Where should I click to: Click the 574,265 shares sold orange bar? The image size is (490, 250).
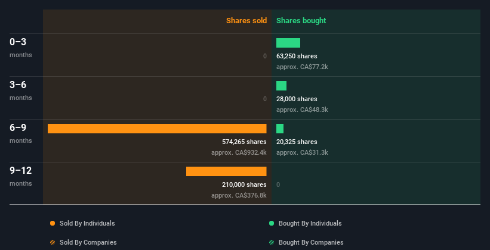point(157,129)
